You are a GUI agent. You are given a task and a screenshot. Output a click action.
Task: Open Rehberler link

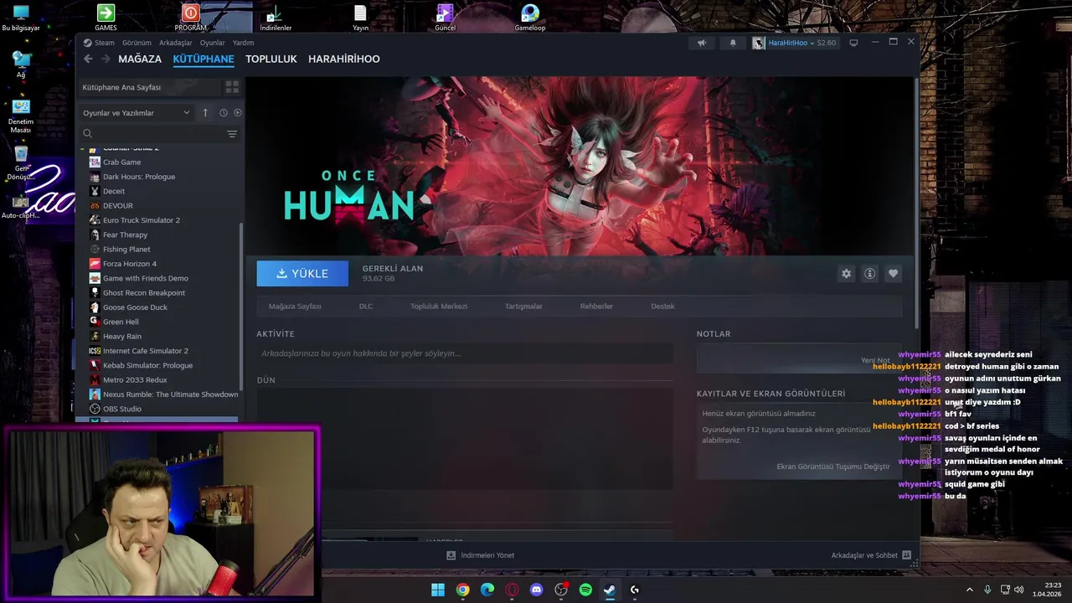tap(596, 307)
